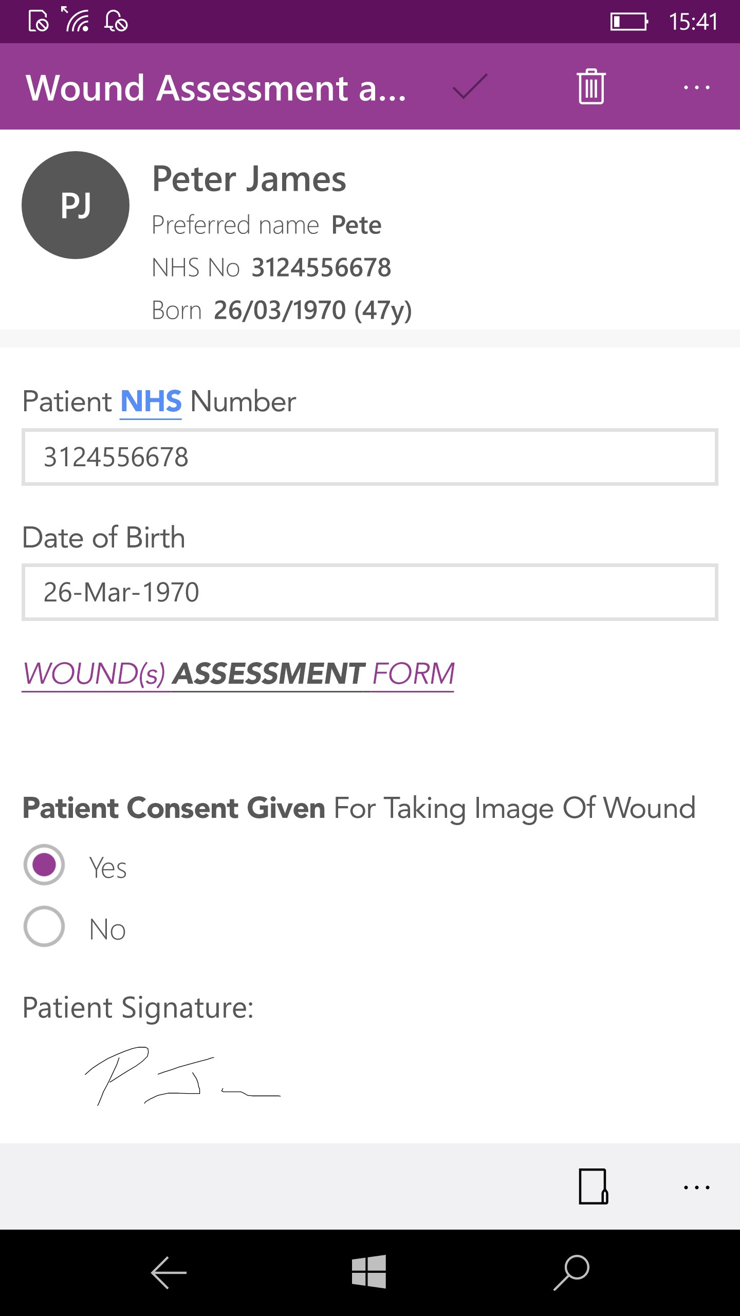Select No for patient consent
This screenshot has width=740, height=1316.
pyautogui.click(x=44, y=926)
